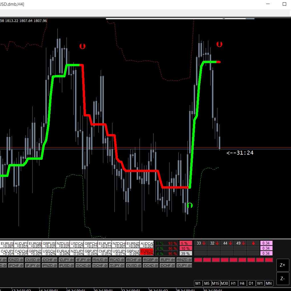Switch to the D1 timeframe

pyautogui.click(x=251, y=283)
